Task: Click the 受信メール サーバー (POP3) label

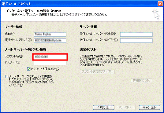Action: coord(98,34)
